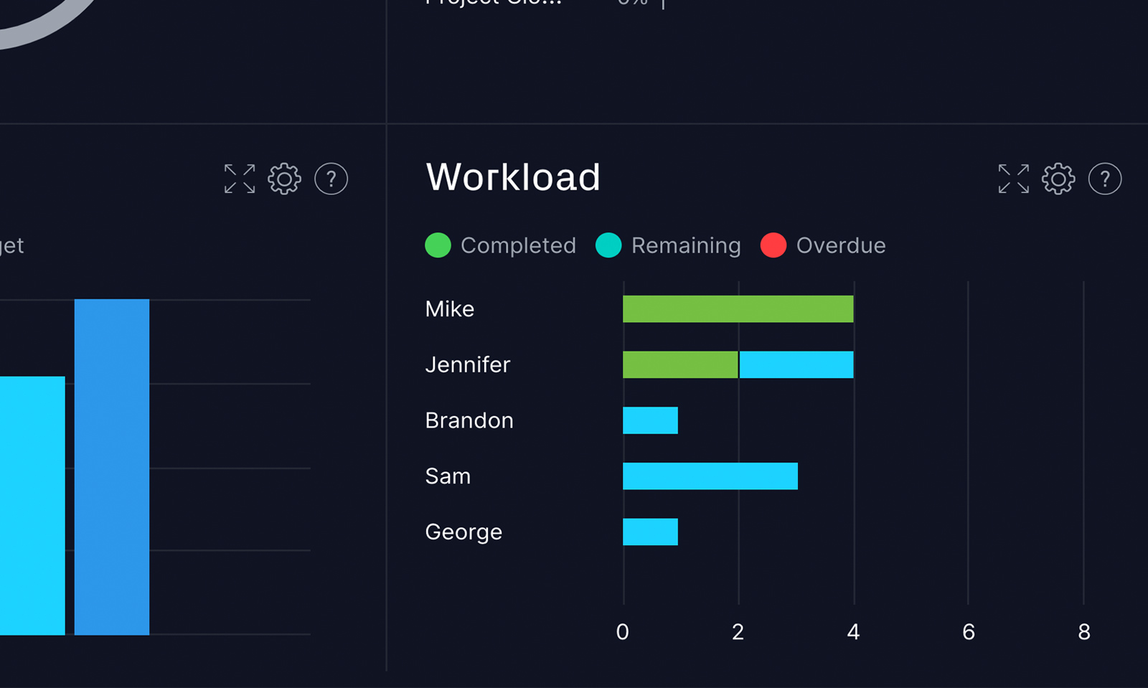
Task: Select the Workload panel title
Action: tap(513, 177)
